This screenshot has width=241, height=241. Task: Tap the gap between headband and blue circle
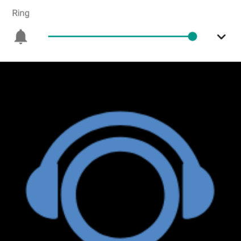coord(120,131)
